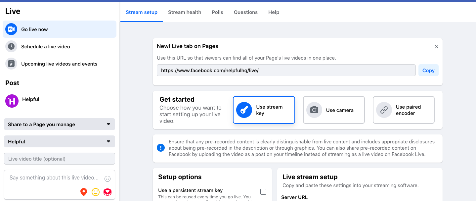476x201 pixels.
Task: Copy the Page live URL
Action: pos(428,70)
